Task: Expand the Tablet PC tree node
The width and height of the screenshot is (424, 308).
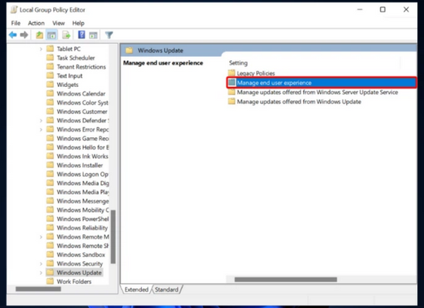Action: (41, 49)
